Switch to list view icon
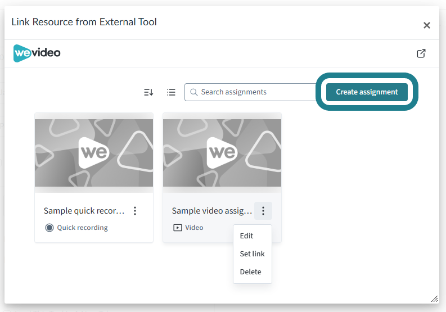Screen dimensions: 446x312 click(171, 92)
